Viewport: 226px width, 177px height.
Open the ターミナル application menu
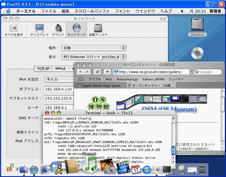tap(26, 11)
